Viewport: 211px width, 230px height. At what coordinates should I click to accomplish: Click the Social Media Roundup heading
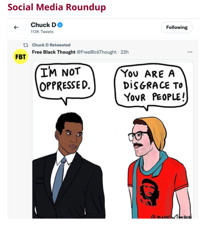[57, 7]
